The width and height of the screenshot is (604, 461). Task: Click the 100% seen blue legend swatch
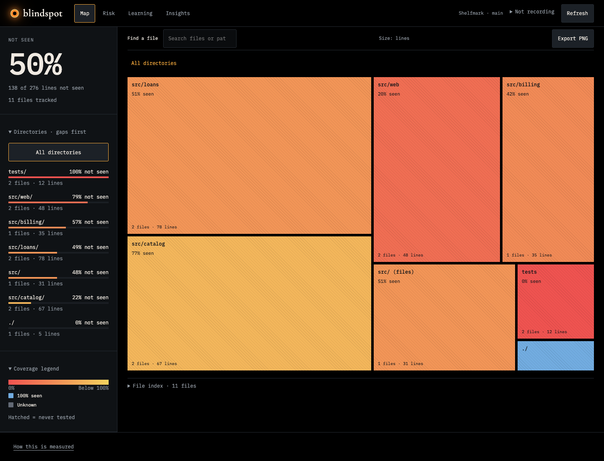(11, 396)
